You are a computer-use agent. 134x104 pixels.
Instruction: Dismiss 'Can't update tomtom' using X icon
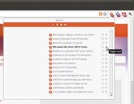coord(103,71)
